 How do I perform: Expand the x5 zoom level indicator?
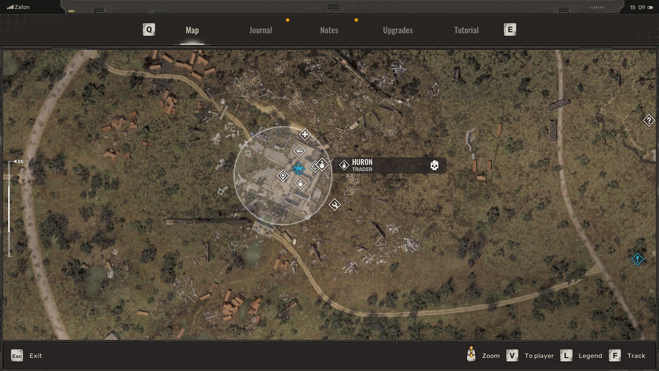[x=19, y=161]
